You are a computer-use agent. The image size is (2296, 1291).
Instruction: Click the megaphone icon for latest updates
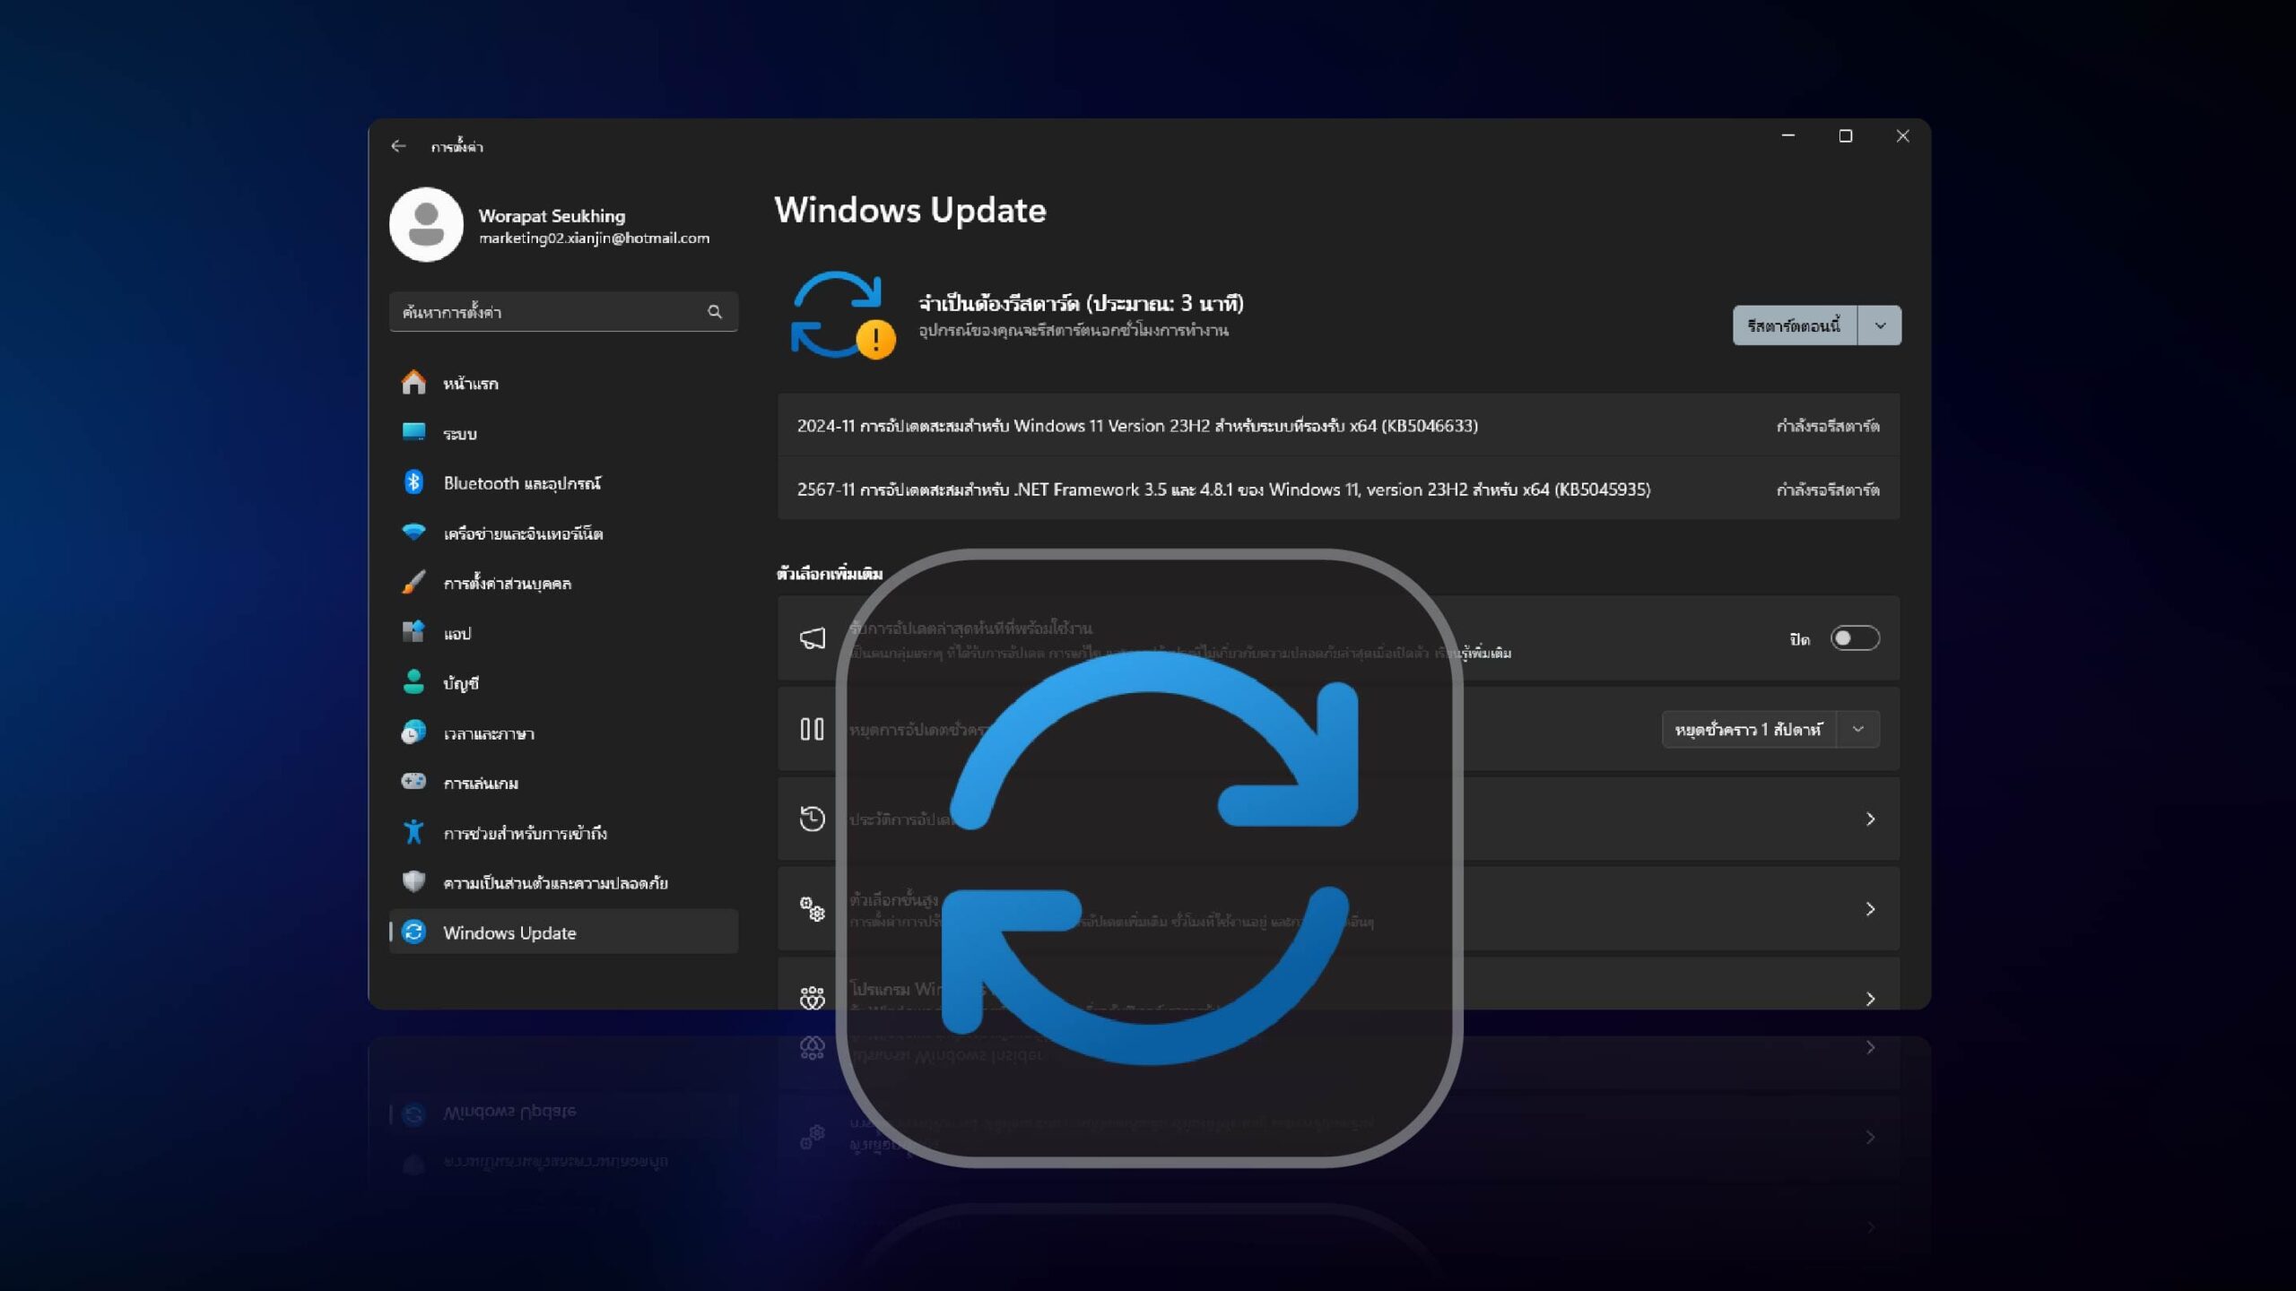[x=812, y=638]
